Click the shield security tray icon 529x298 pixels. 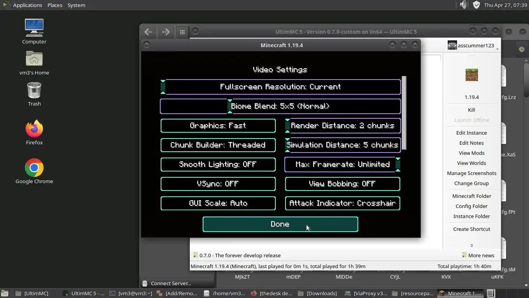(476, 5)
